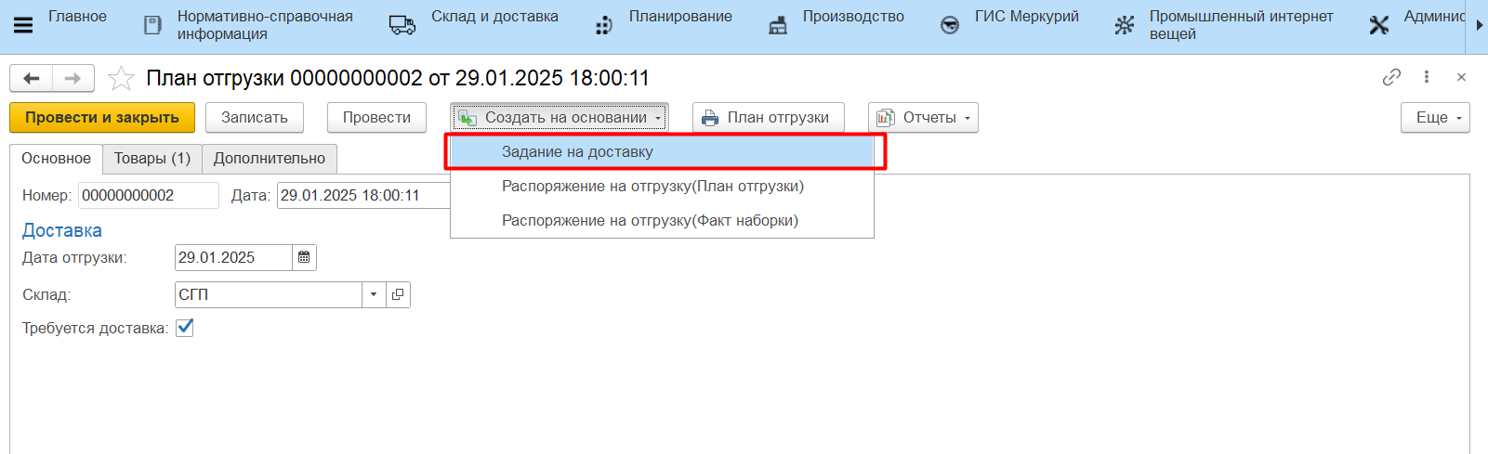
Task: Open the Производство section label
Action: [853, 17]
